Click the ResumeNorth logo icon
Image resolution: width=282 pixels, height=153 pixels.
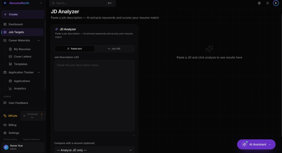5,3
